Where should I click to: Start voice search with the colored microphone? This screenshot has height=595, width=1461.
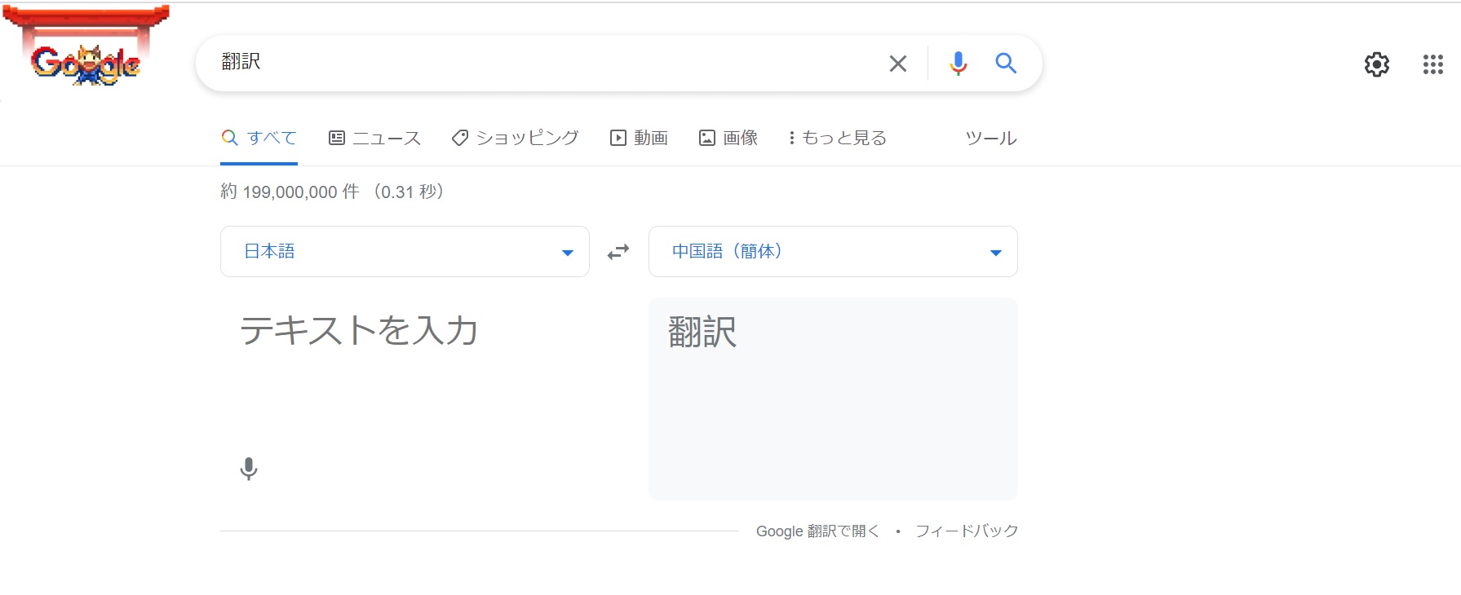(x=958, y=64)
